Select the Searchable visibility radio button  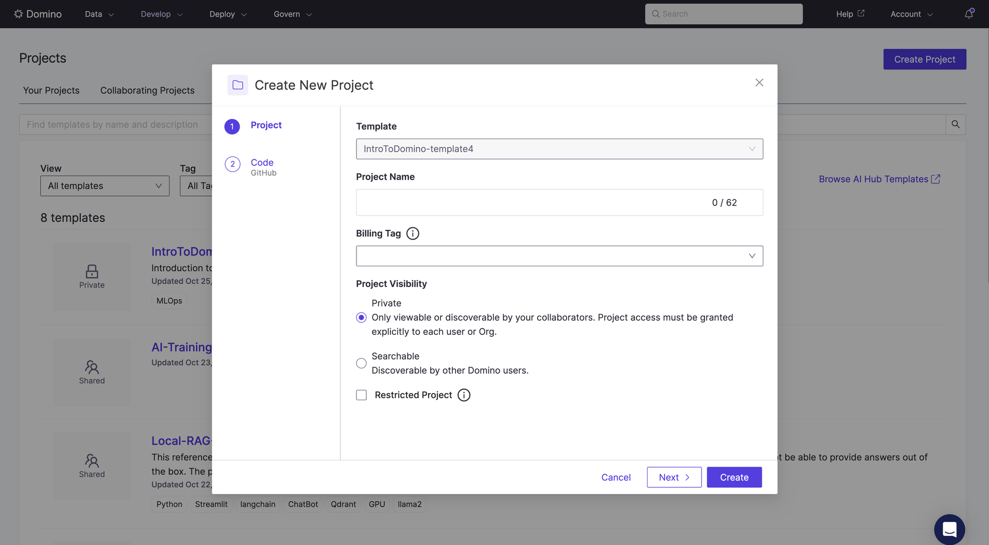click(x=362, y=363)
